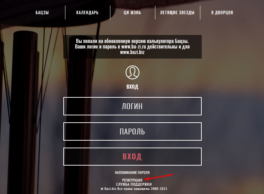Screen dimensions: 264x194
Task: Click the Bazi.biz copyright footer text
Action: click(x=134, y=189)
